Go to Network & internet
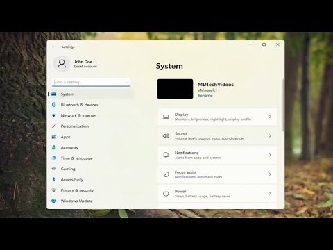The height and width of the screenshot is (250, 333). [x=91, y=115]
